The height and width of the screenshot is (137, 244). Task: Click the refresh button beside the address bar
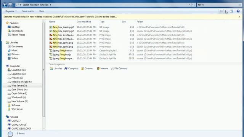point(193,5)
